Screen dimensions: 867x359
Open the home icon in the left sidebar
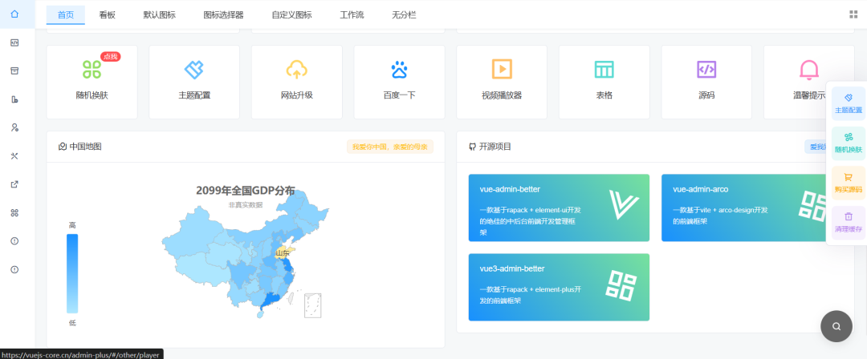coord(15,14)
